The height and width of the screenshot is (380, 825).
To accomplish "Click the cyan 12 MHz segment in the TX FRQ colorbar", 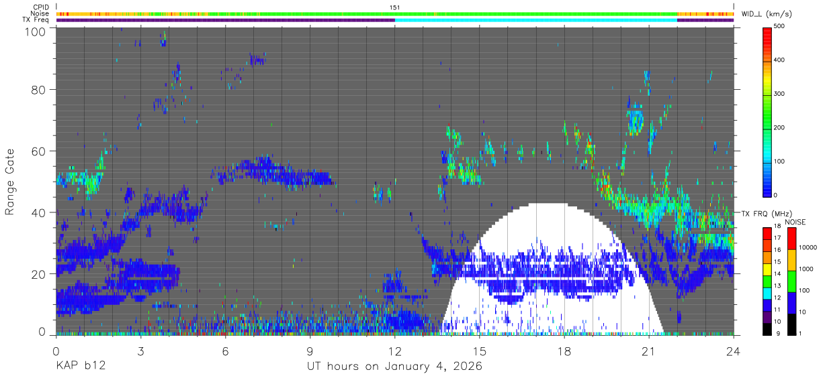I will [766, 292].
